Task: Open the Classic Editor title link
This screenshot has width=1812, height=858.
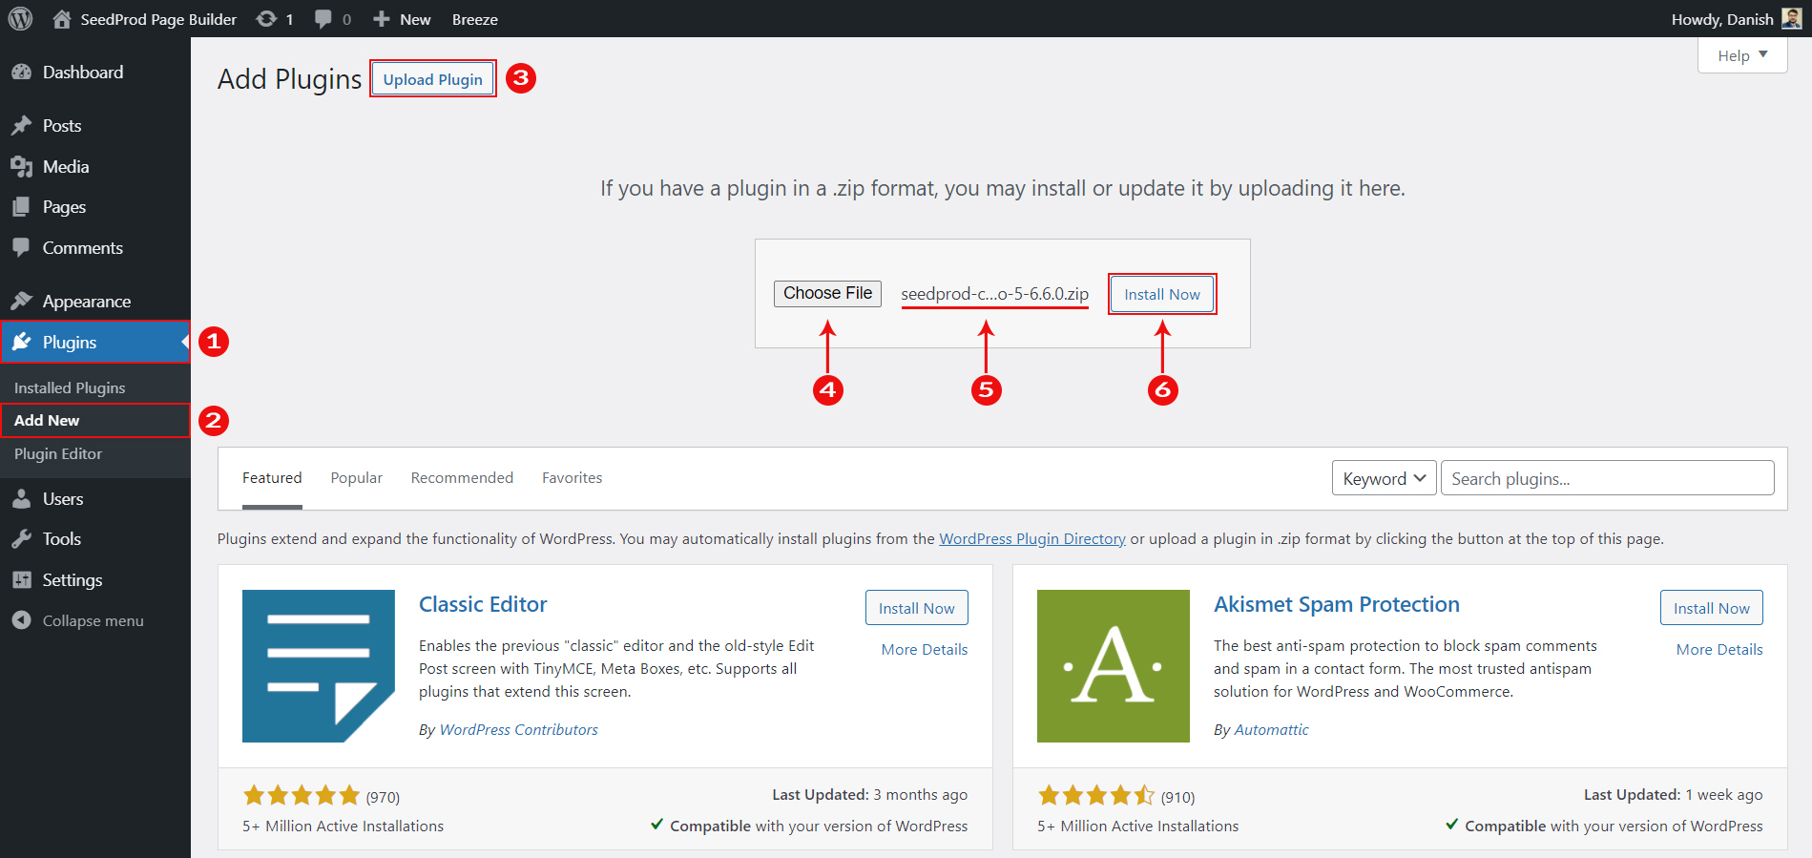Action: point(483,604)
